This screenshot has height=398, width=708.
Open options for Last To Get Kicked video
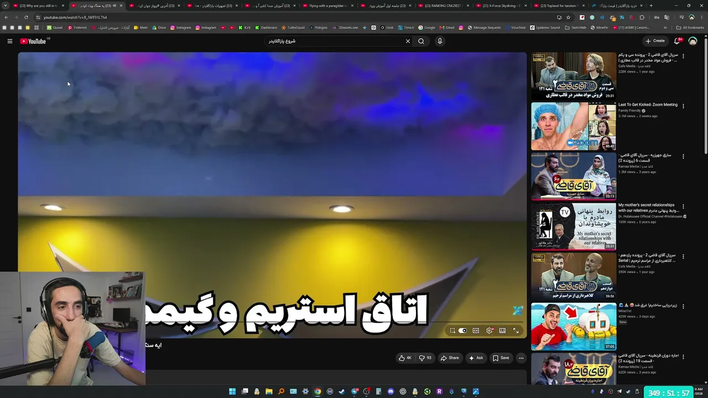pos(683,106)
